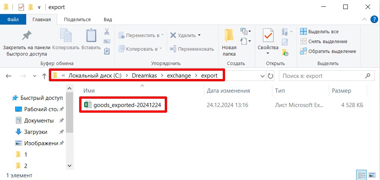Click the Копировать copy icon
This screenshot has width=380, height=180.
point(66,36)
